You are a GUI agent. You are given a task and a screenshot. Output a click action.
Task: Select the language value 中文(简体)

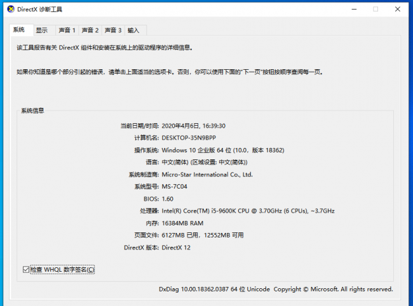205,163
